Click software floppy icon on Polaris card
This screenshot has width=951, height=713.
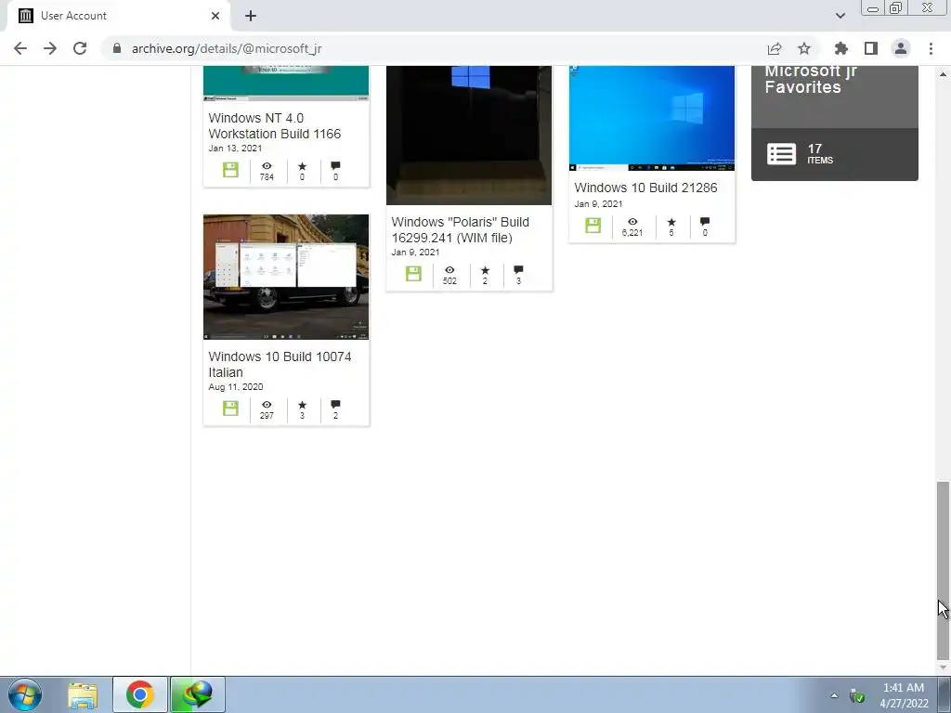click(x=413, y=274)
